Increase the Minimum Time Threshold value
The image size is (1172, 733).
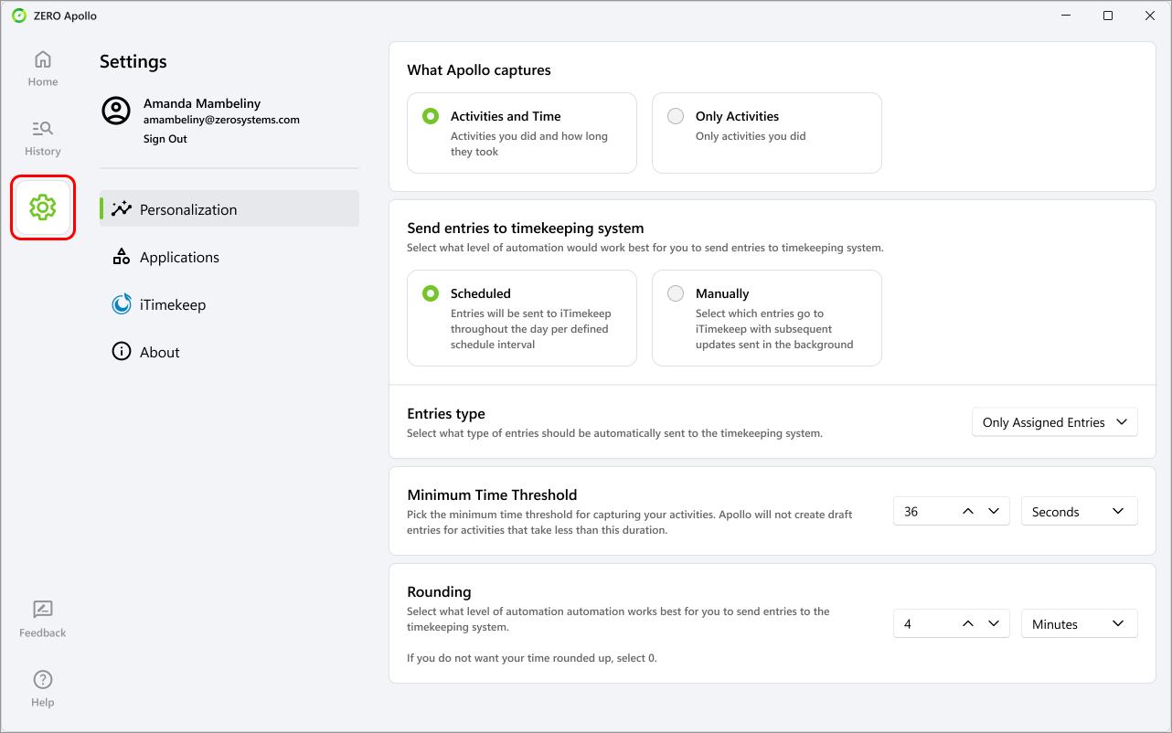(x=968, y=511)
